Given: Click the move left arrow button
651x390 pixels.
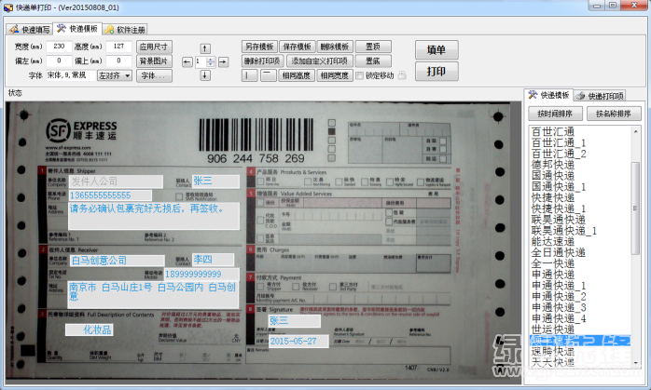Looking at the screenshot, I should coord(187,62).
